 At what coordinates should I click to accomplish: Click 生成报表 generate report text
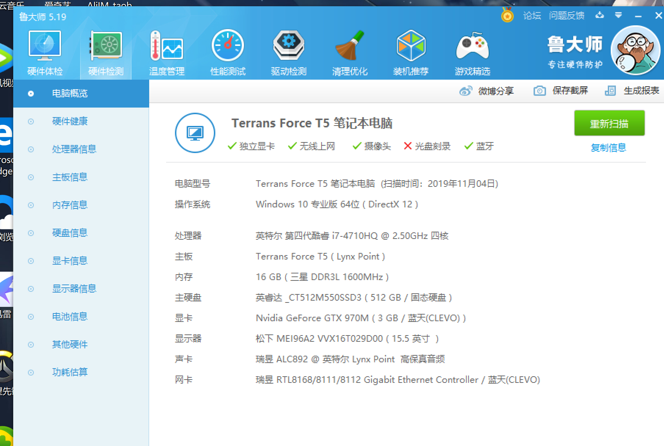click(642, 91)
